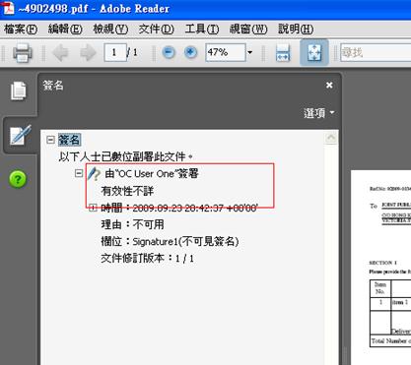
Task: Open the 檔案(F) menu
Action: coord(21,30)
